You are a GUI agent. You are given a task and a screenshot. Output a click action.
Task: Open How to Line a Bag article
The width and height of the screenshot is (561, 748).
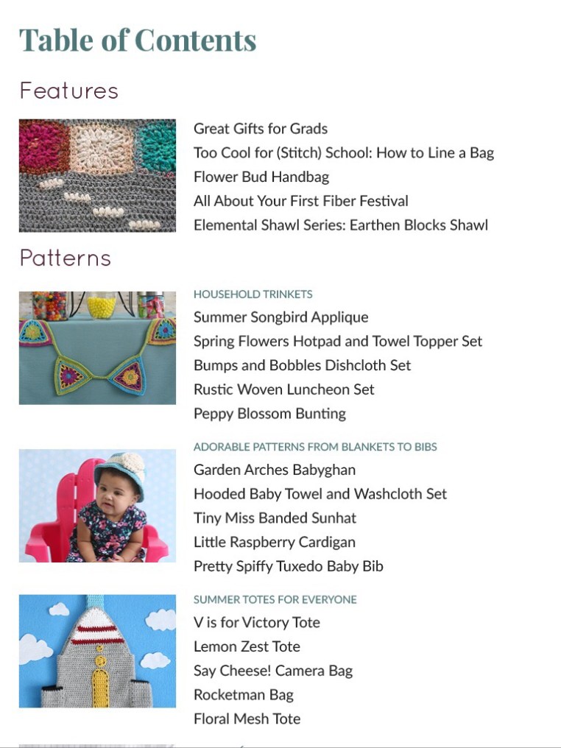(343, 153)
